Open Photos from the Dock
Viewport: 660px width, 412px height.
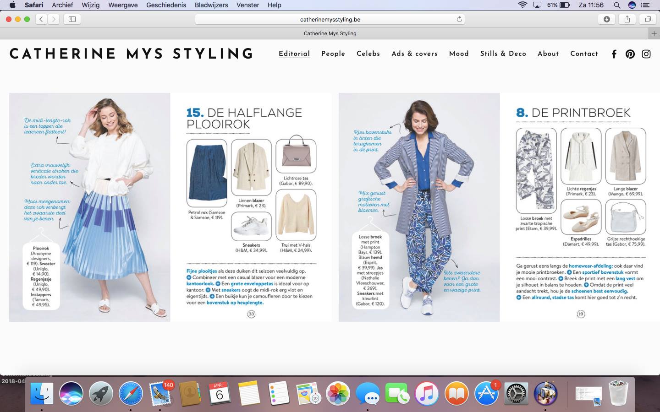click(x=338, y=393)
